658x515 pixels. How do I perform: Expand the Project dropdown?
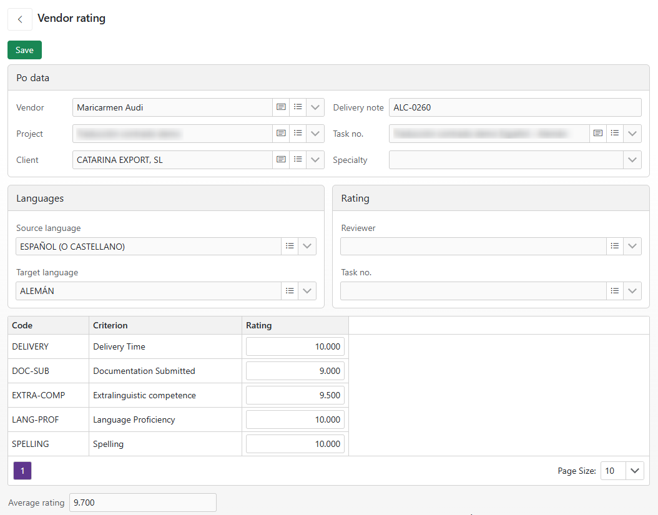[x=315, y=133]
